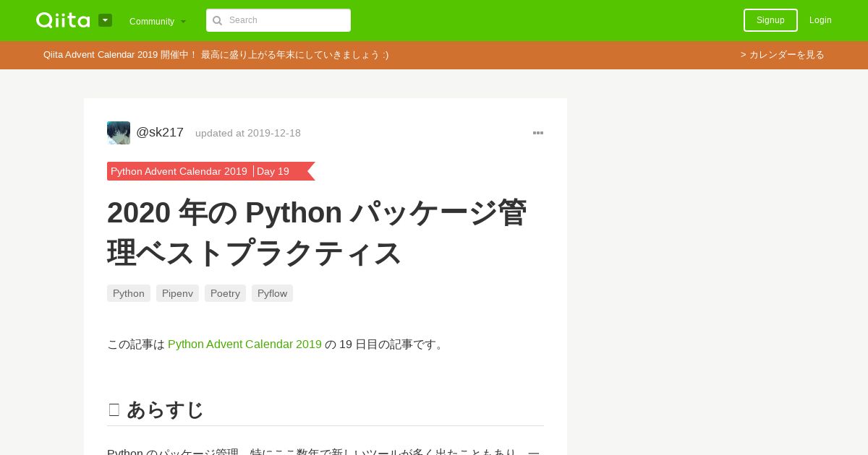This screenshot has height=455, width=868.
Task: Click the Signup button
Action: [770, 20]
